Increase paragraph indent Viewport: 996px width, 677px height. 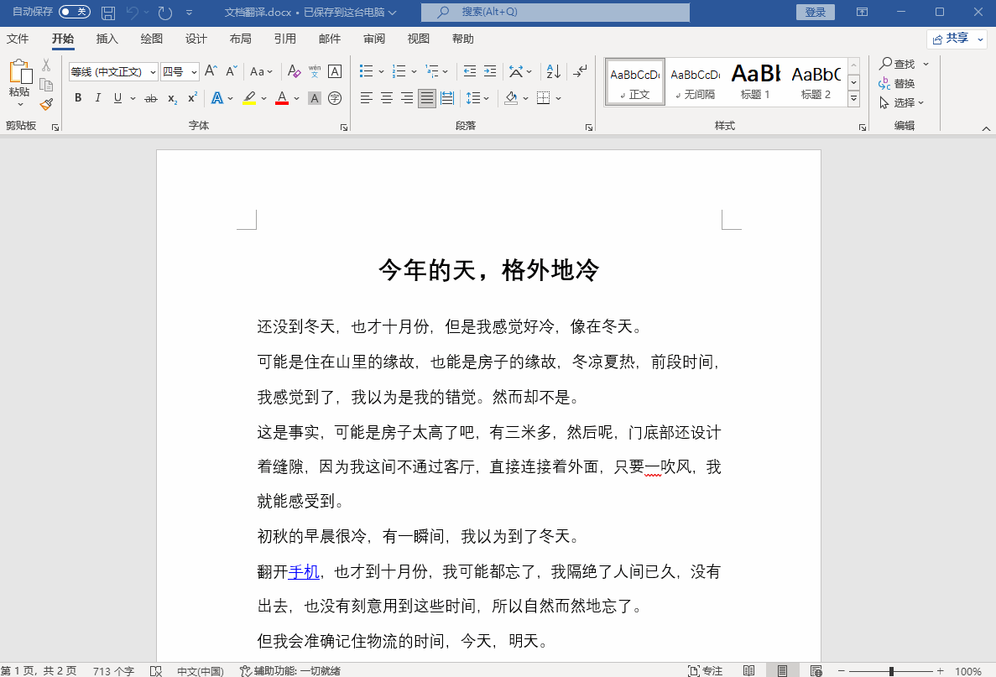[x=490, y=71]
